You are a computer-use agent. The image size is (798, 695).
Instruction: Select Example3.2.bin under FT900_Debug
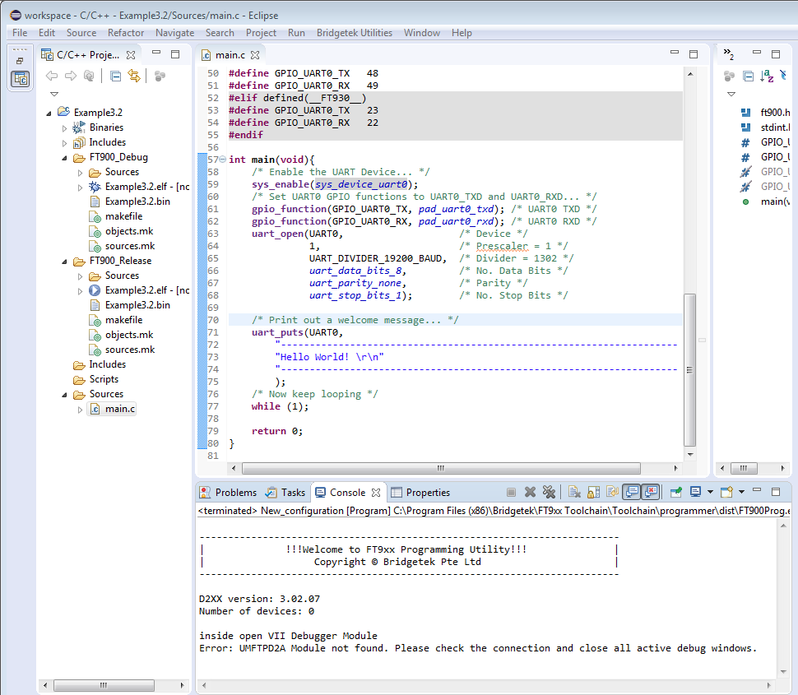click(x=137, y=202)
